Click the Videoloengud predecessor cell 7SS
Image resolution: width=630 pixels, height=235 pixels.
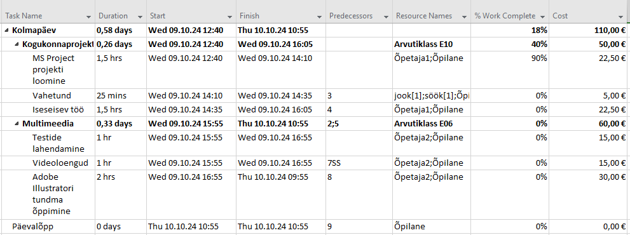[359, 163]
